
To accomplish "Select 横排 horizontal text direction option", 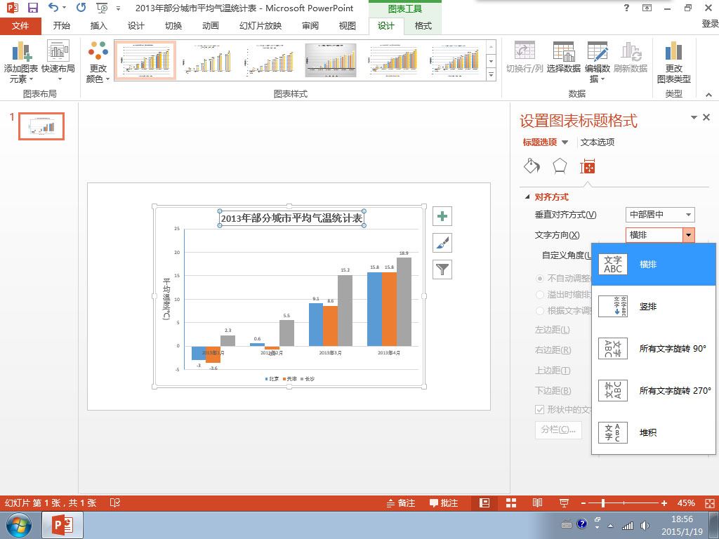I will 654,265.
